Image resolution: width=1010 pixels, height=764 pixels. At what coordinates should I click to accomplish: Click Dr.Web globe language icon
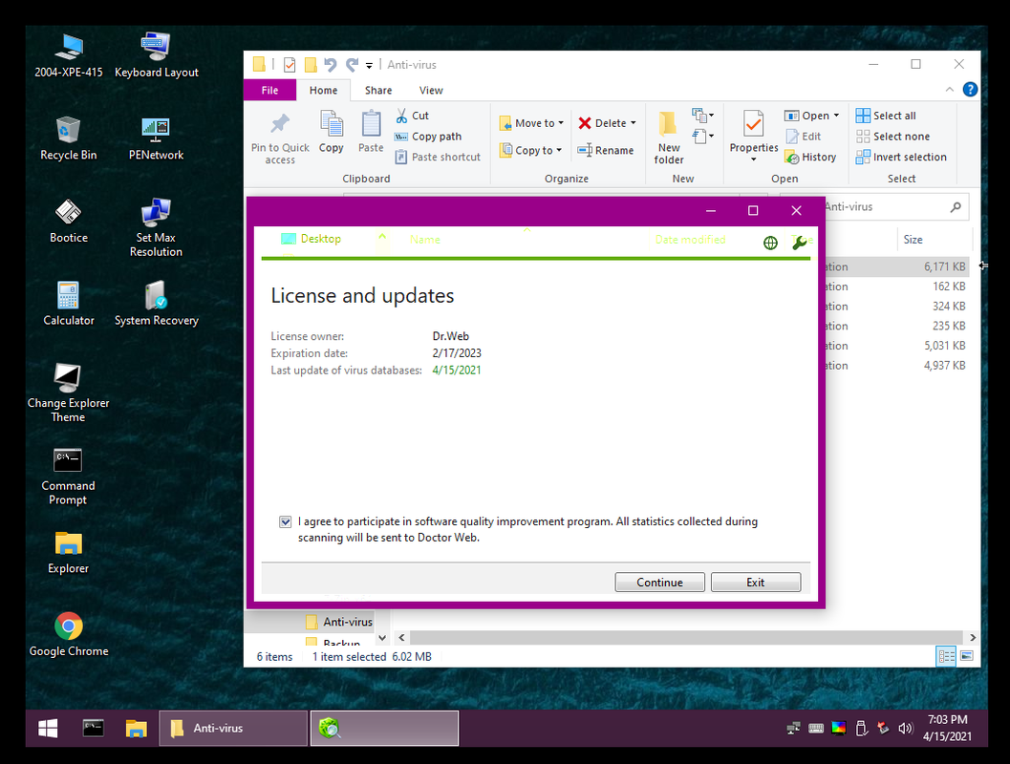770,243
